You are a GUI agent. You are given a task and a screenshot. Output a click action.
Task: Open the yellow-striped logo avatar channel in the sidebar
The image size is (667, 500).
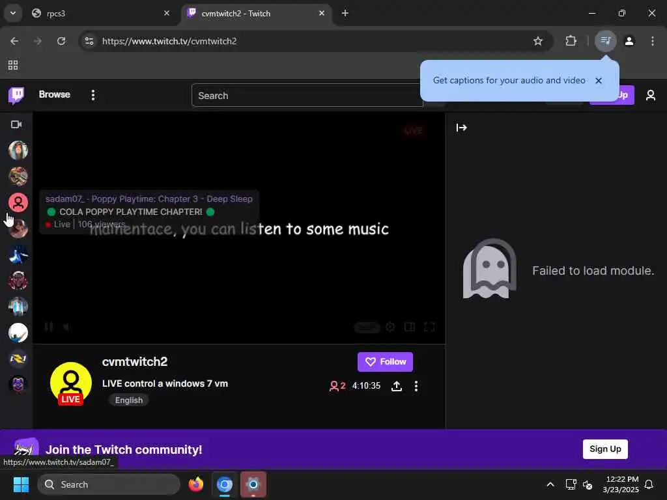pyautogui.click(x=18, y=359)
